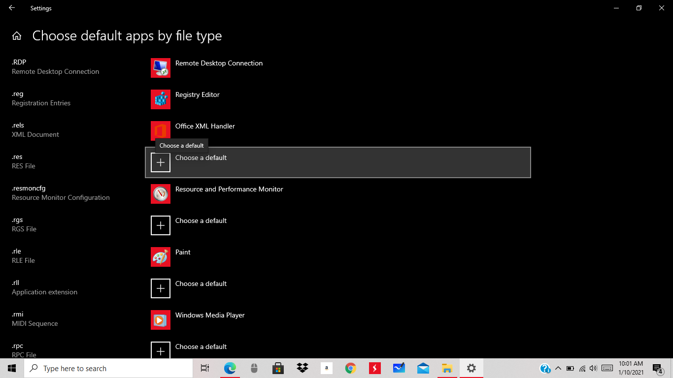Click the network Wi-Fi tray icon
This screenshot has width=673, height=378.
click(x=582, y=368)
